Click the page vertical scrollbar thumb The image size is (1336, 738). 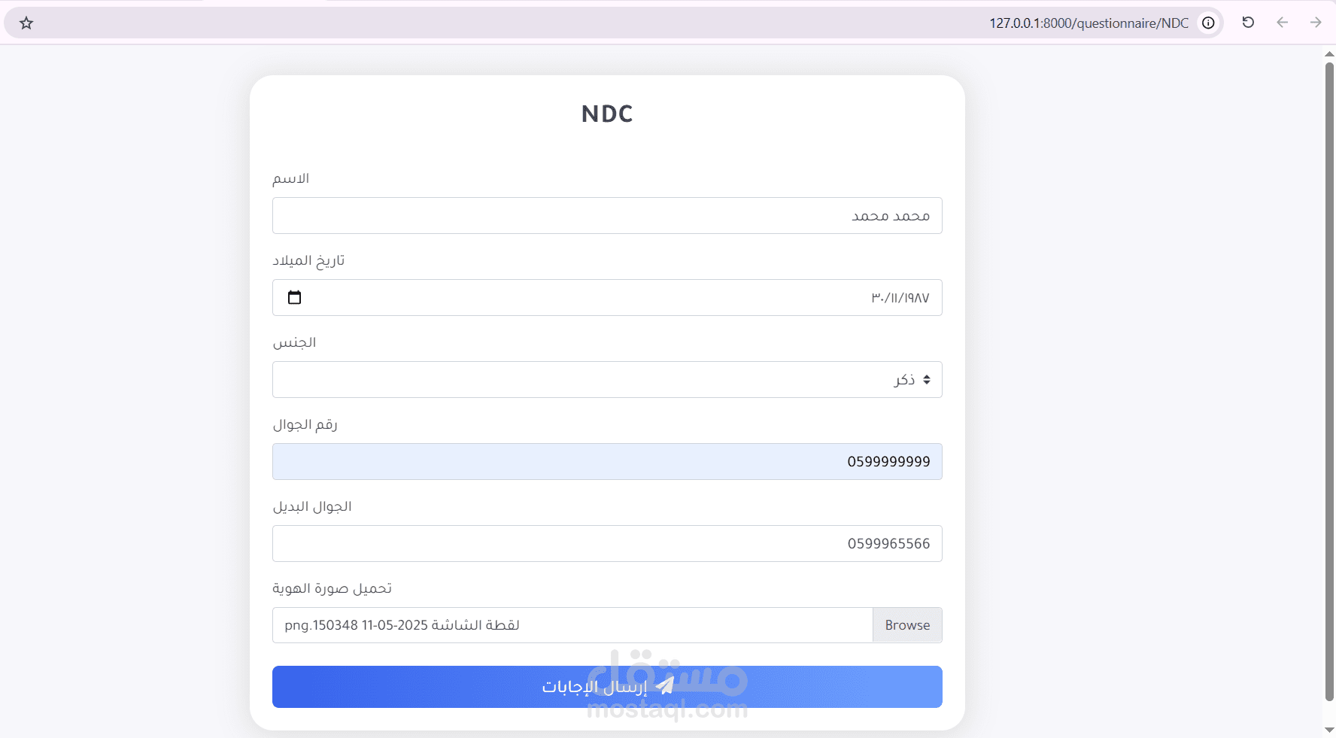(x=1329, y=381)
